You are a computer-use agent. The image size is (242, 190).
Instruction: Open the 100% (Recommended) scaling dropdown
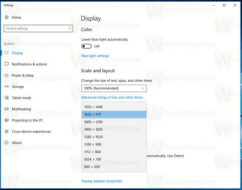coord(114,88)
